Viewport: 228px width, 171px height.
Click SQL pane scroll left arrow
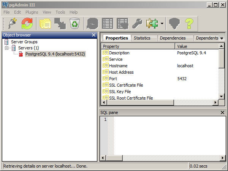[103, 158]
